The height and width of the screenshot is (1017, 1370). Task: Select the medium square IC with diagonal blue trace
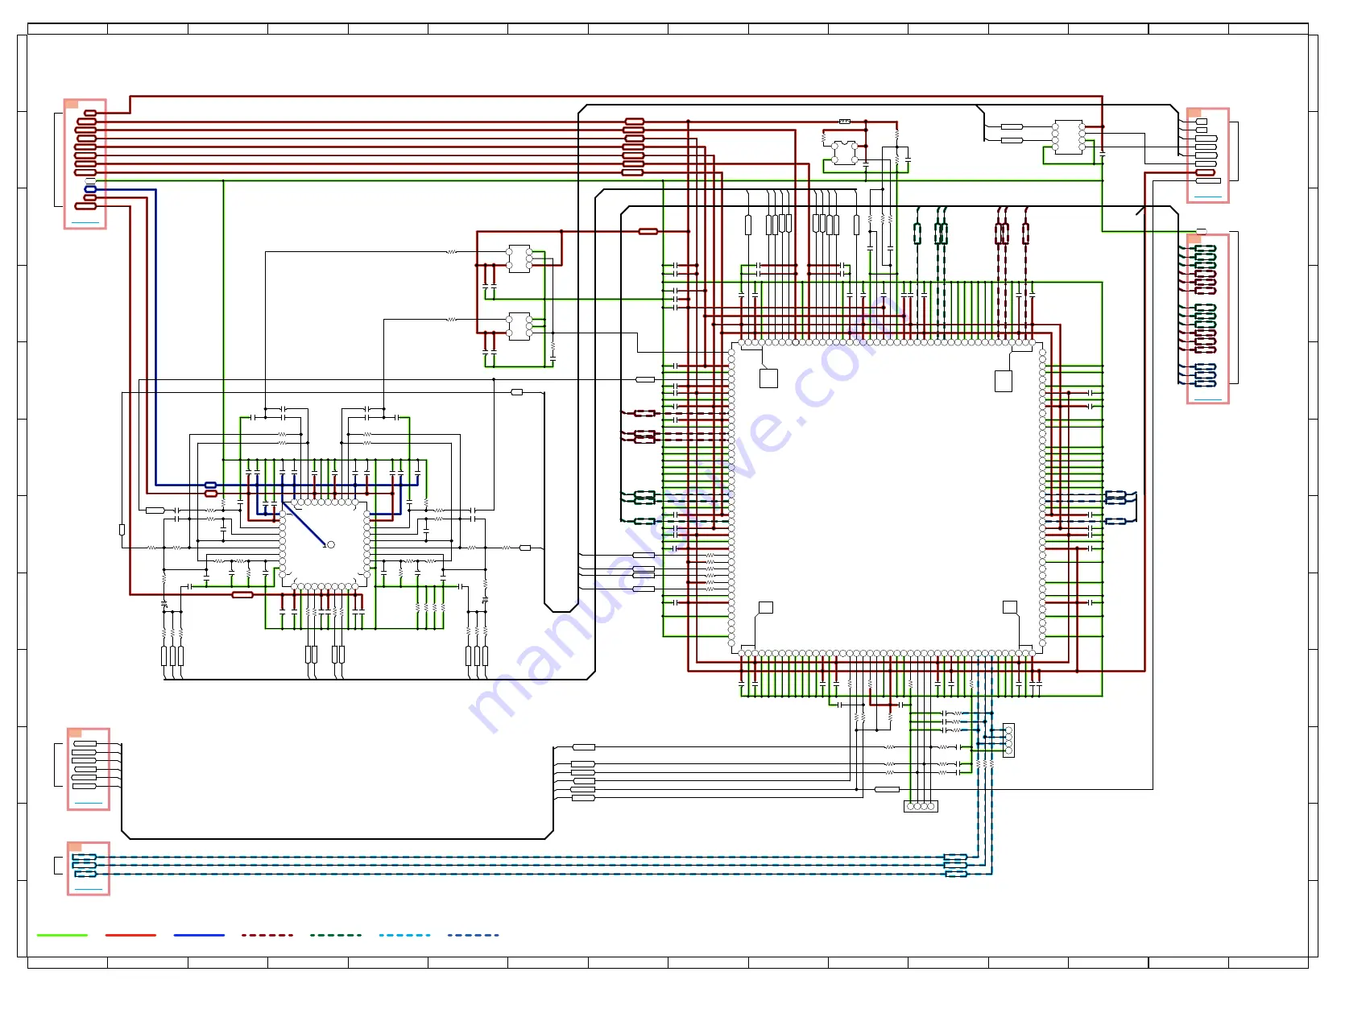tap(325, 544)
